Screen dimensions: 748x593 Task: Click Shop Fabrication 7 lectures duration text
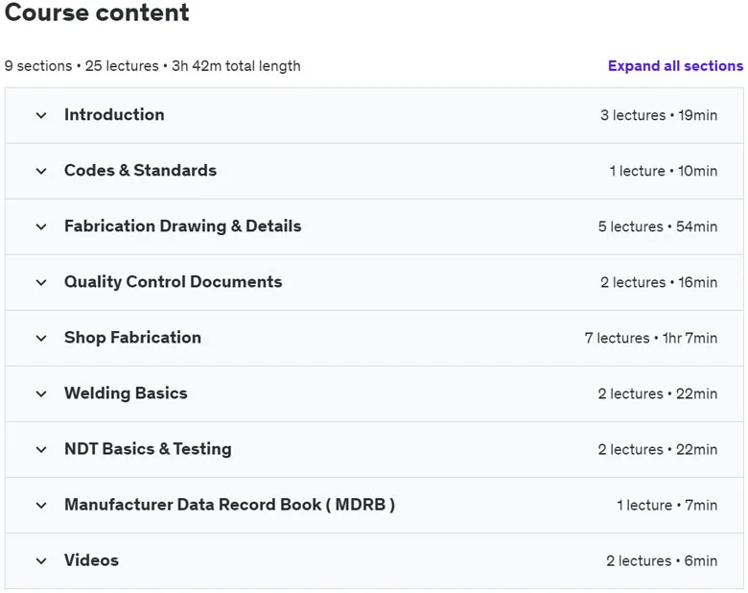(x=651, y=338)
